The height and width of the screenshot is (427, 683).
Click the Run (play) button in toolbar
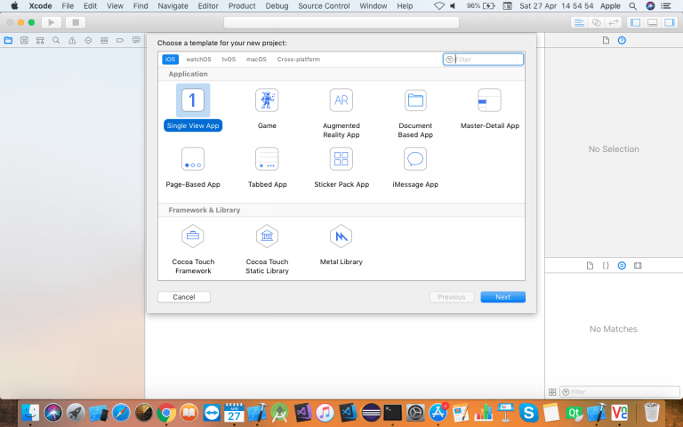[x=51, y=21]
